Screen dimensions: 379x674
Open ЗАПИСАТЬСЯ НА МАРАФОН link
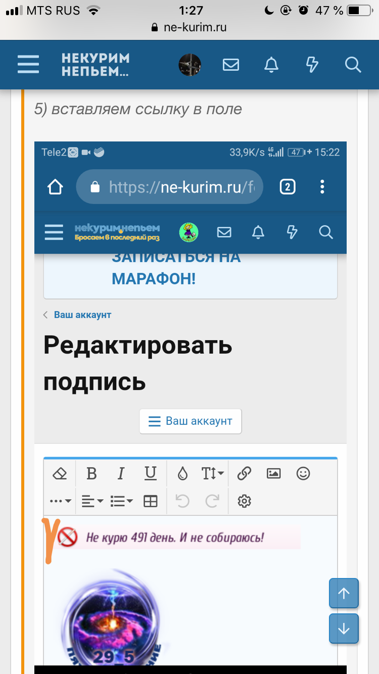[x=176, y=268]
